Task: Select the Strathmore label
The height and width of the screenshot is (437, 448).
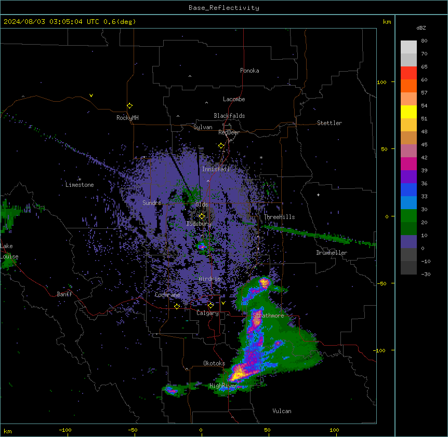Action: click(268, 316)
